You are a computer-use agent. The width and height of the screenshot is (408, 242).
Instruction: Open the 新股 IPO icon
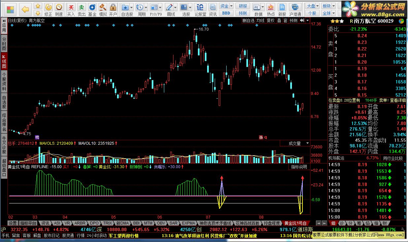(x=282, y=10)
